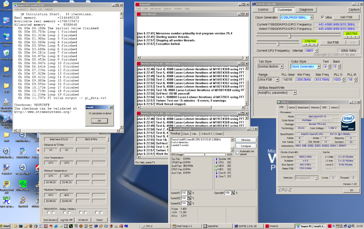Click the lower FSB slider thumb
The width and height of the screenshot is (364, 229).
(278, 43)
